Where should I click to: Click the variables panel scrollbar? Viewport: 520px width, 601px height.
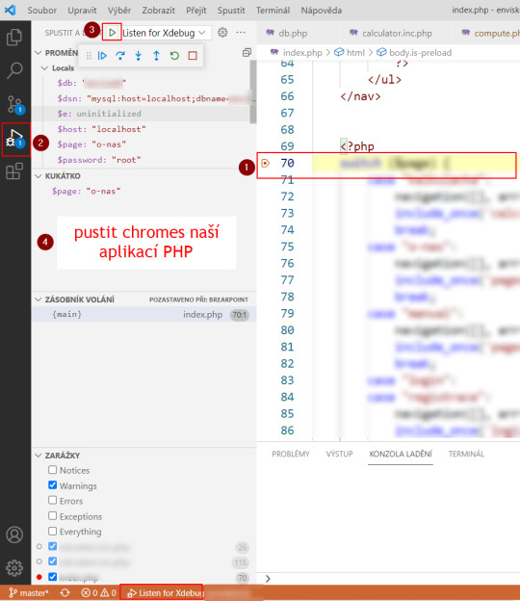pyautogui.click(x=253, y=92)
